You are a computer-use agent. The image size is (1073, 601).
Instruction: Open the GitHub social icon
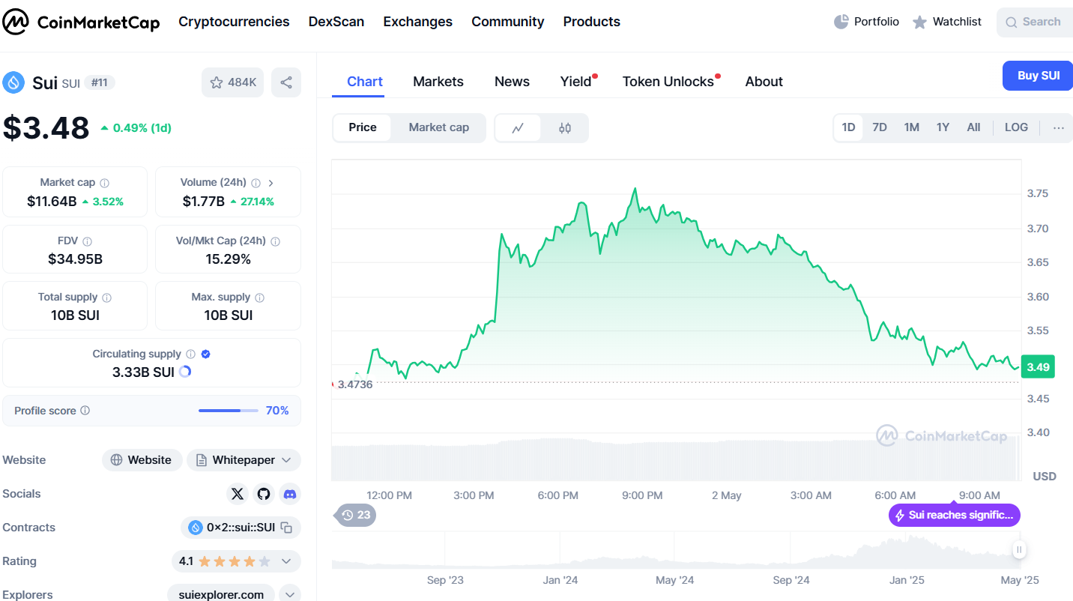(x=263, y=494)
